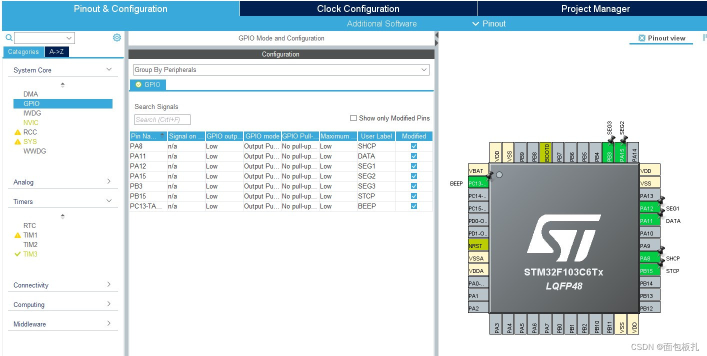Click the search magnifier icon in sidebar

tap(8, 37)
